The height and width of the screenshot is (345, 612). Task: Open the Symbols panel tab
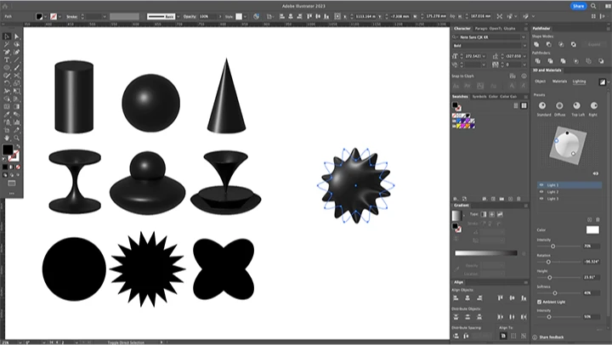479,96
